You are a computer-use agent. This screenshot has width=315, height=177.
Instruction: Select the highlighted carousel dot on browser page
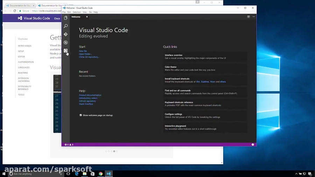114,151
